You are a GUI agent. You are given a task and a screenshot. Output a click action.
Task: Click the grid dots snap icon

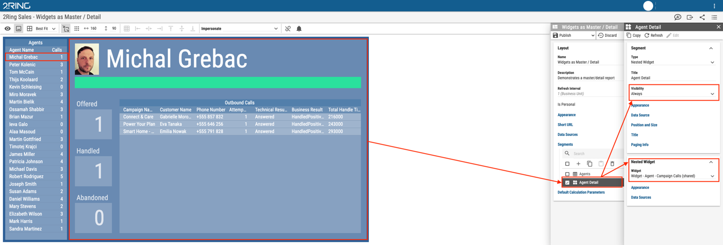tap(77, 29)
